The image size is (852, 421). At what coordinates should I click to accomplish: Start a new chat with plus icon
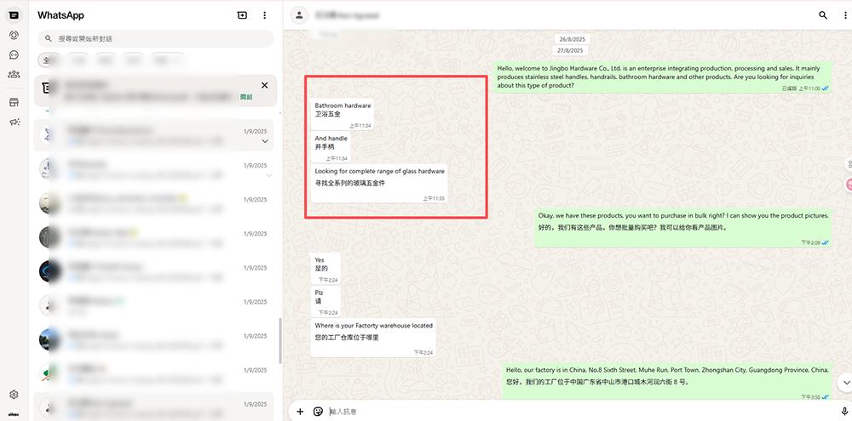pyautogui.click(x=242, y=15)
